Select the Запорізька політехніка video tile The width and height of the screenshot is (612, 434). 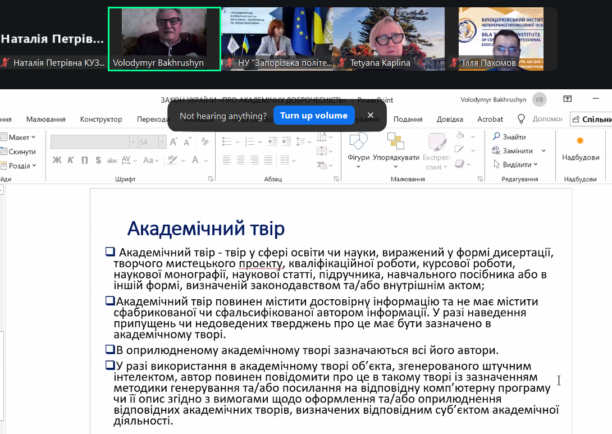click(277, 39)
